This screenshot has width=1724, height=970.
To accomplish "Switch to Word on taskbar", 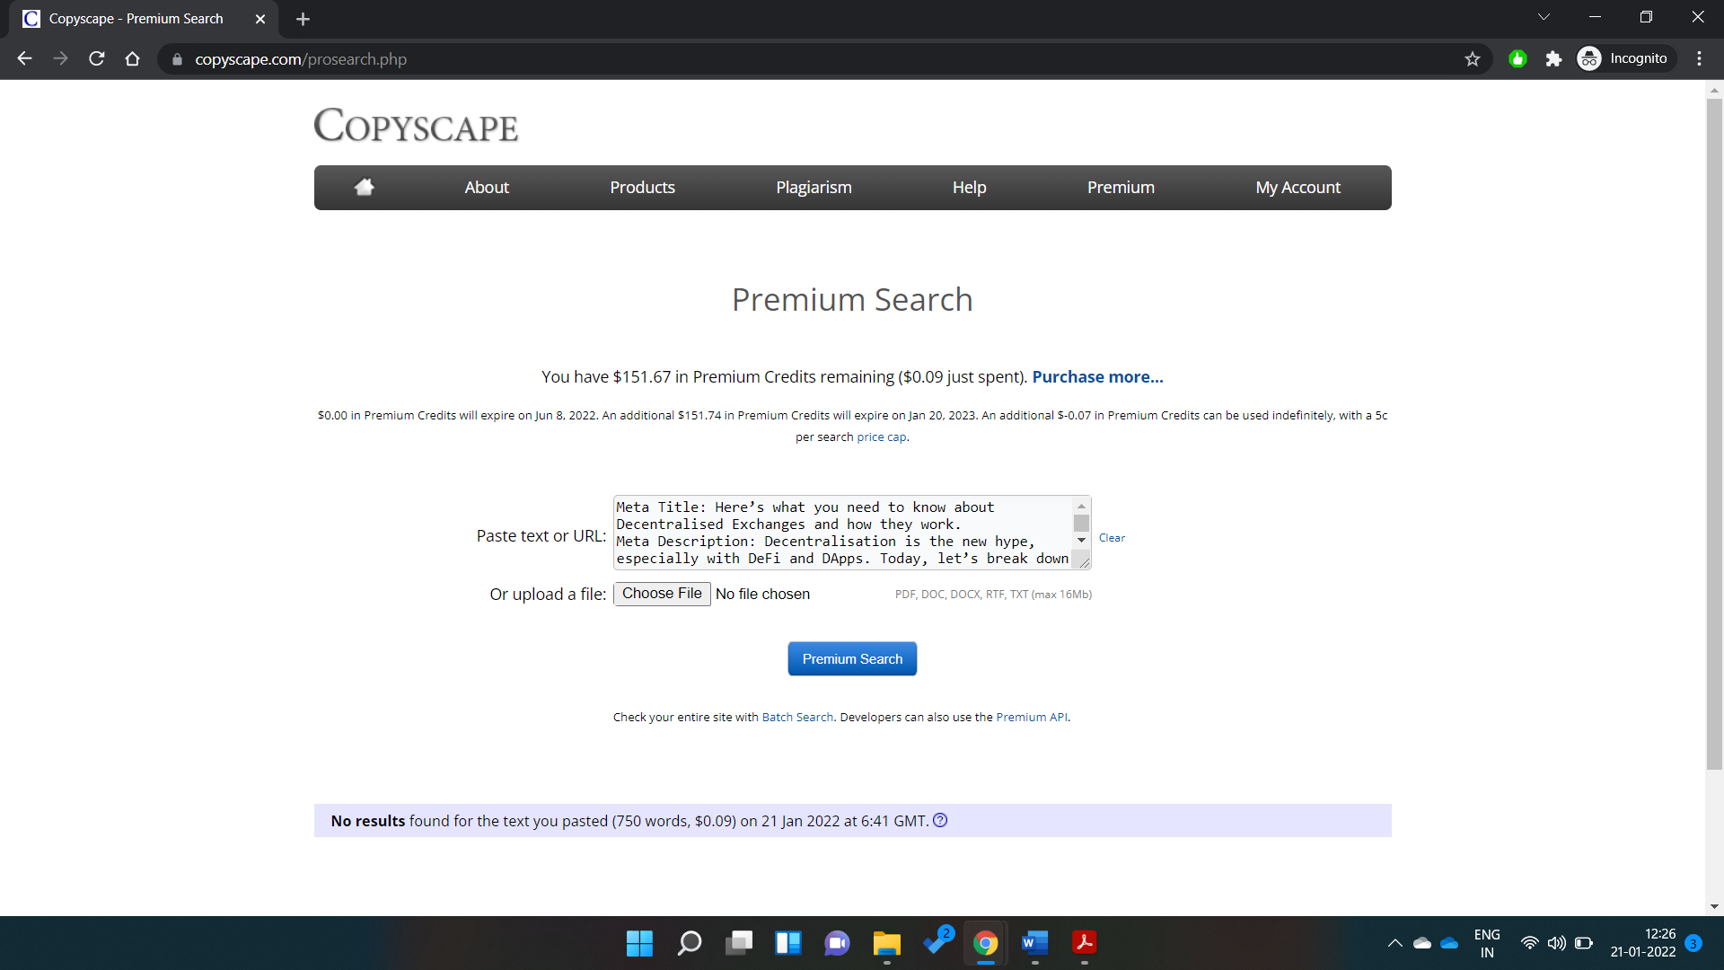I will click(1034, 943).
